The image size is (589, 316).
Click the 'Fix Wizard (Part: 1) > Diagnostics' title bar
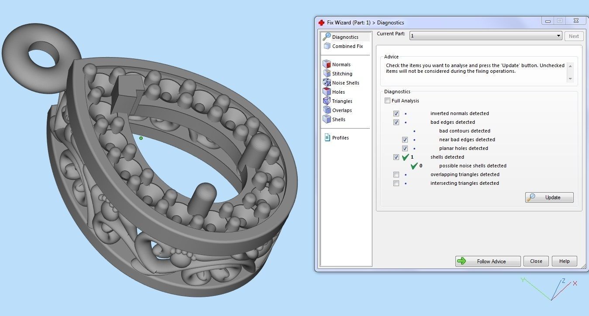[365, 23]
